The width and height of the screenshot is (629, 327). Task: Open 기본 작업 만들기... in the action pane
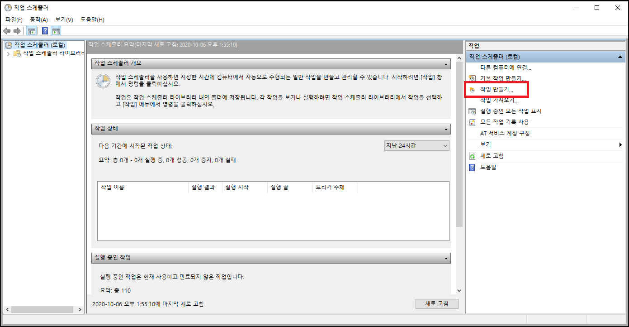(x=503, y=79)
